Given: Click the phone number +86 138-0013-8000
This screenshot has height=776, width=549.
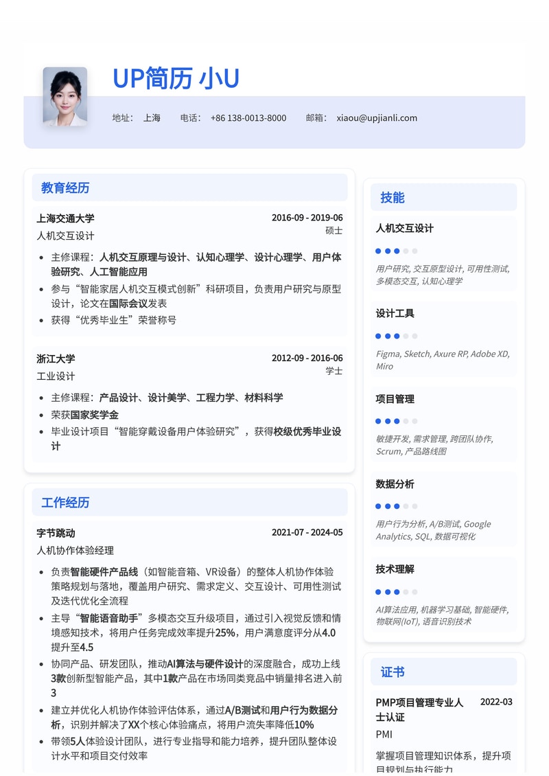Looking at the screenshot, I should pos(248,117).
